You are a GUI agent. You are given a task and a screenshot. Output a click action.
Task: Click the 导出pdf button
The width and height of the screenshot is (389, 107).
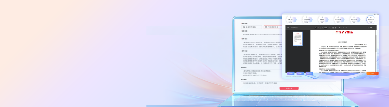pos(291,73)
